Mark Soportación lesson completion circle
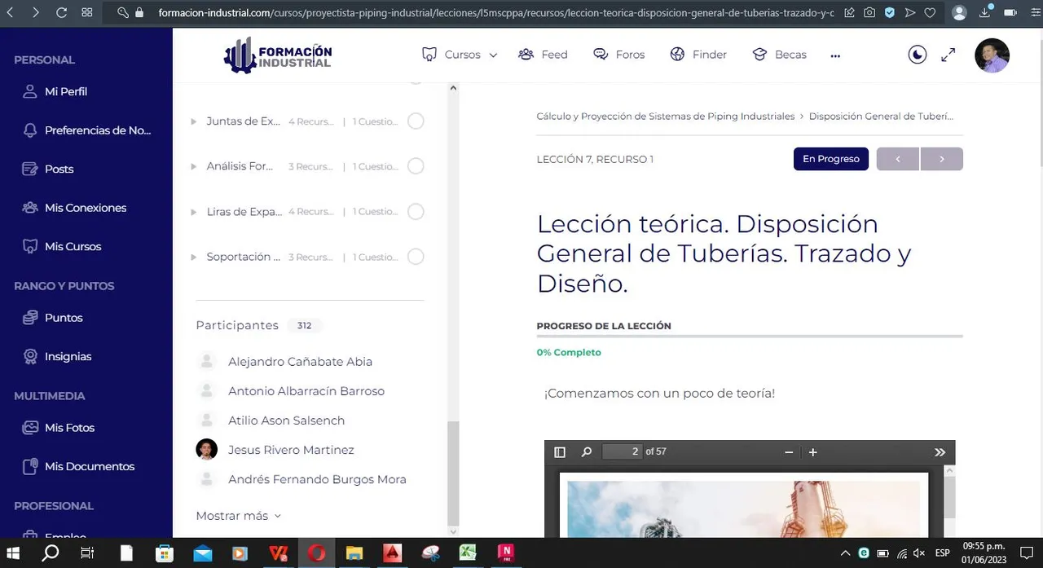 coord(416,257)
